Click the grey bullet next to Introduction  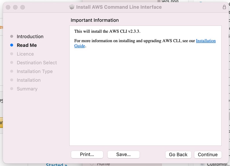[x=12, y=36]
